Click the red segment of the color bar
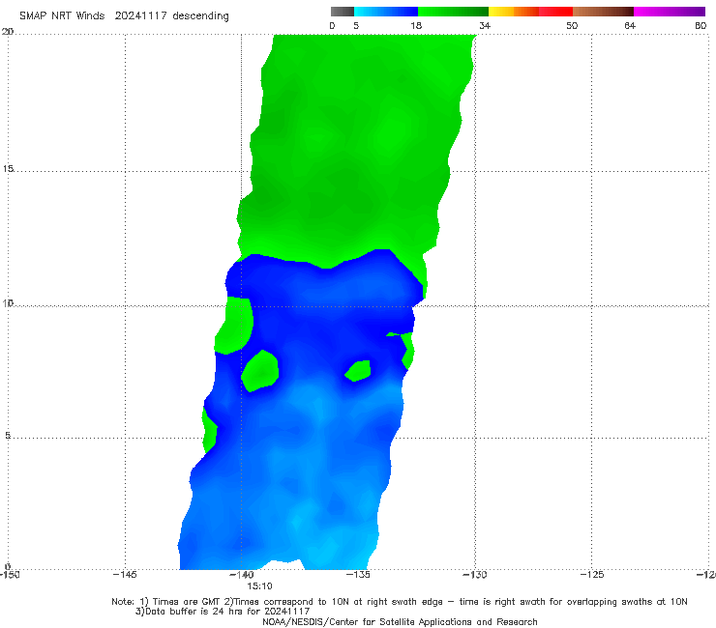Screen dimensions: 716x628 (x=555, y=12)
